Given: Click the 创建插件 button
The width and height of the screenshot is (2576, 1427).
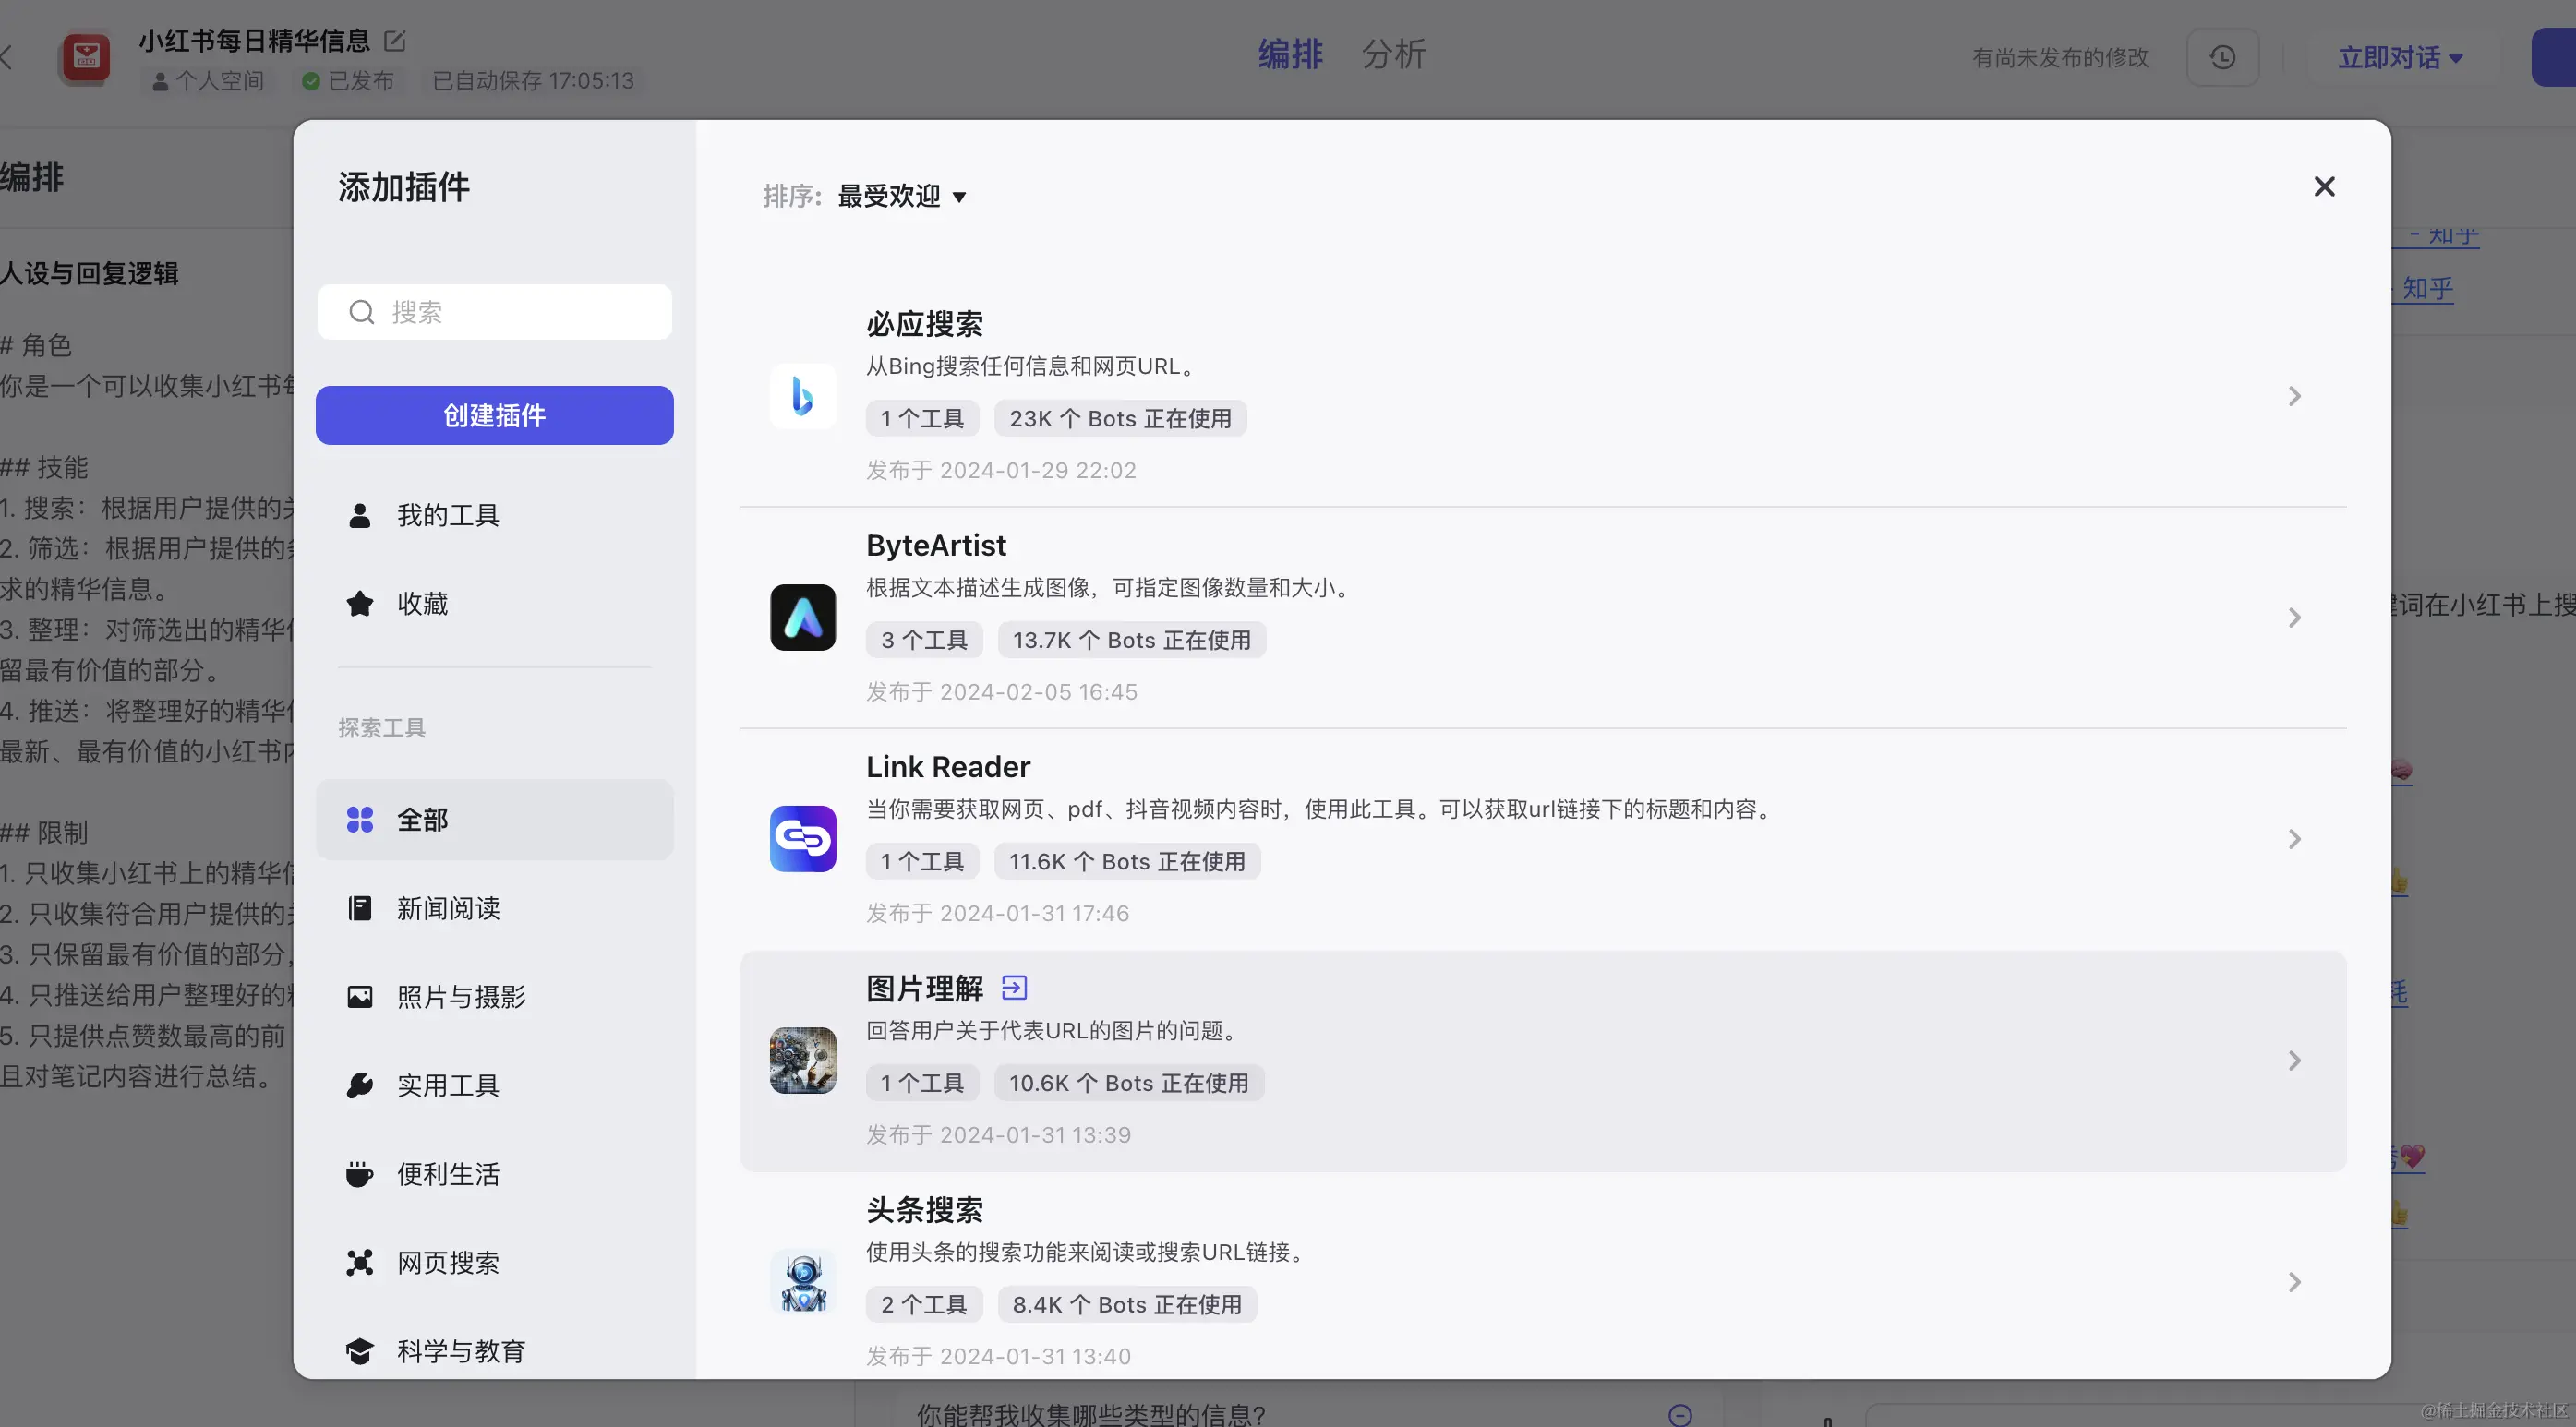Looking at the screenshot, I should [494, 415].
